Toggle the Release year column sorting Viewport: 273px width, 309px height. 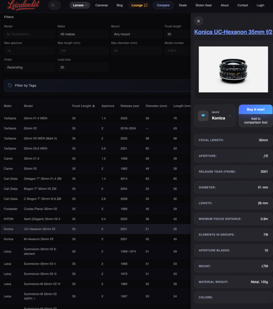[130, 106]
